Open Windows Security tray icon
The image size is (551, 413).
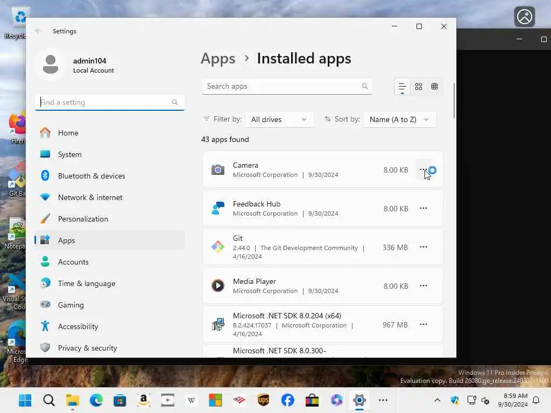pyautogui.click(x=454, y=400)
